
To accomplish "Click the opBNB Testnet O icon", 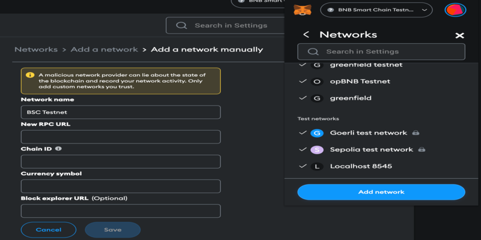I will tap(317, 82).
